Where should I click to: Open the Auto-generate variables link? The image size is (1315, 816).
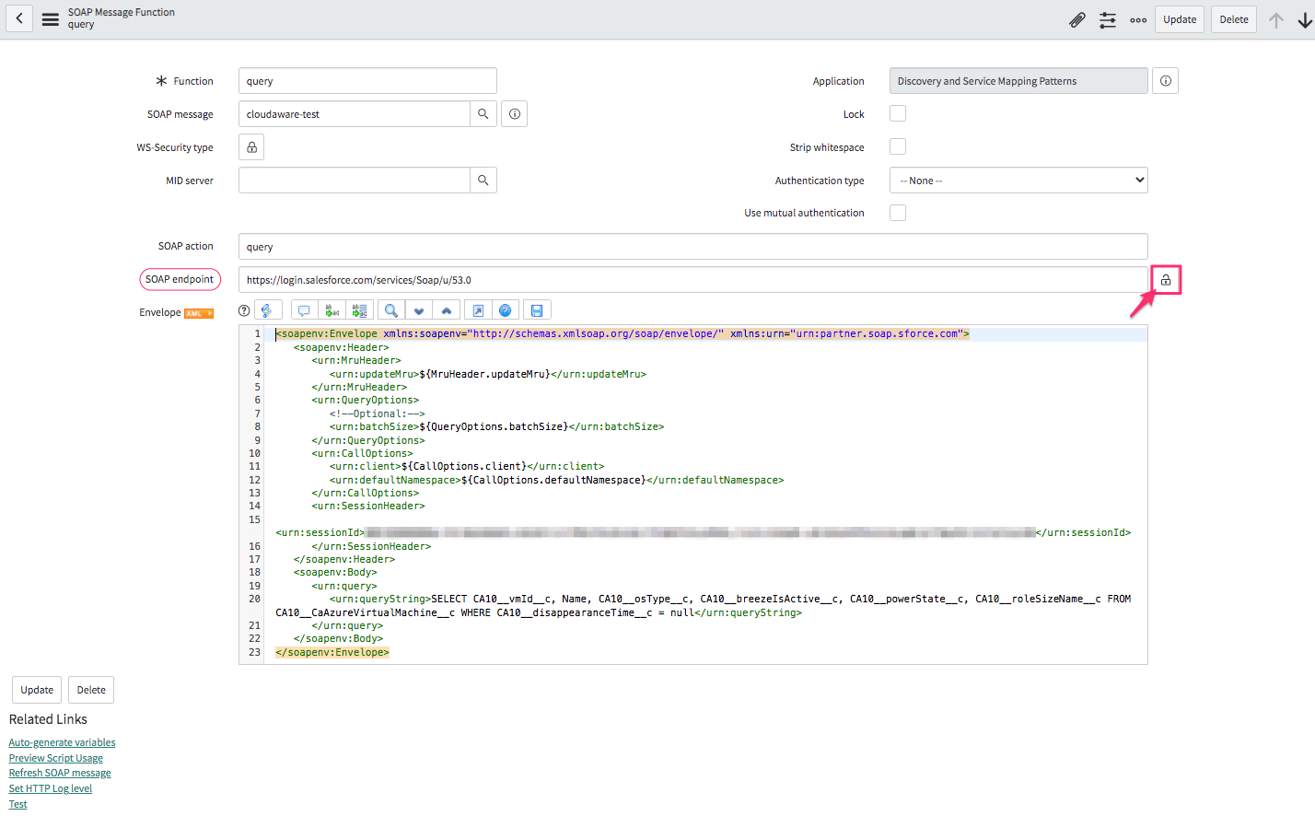62,741
